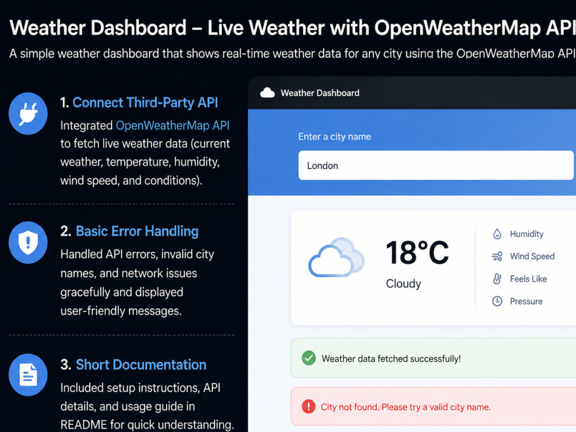This screenshot has width=576, height=432.
Task: Click the large cloudy weather icon
Action: coord(336,257)
